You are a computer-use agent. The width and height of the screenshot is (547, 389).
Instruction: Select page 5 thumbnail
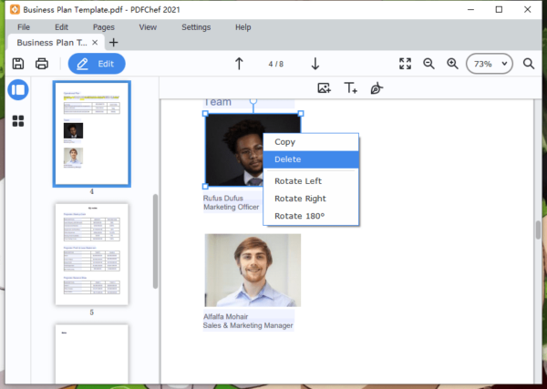tap(92, 254)
